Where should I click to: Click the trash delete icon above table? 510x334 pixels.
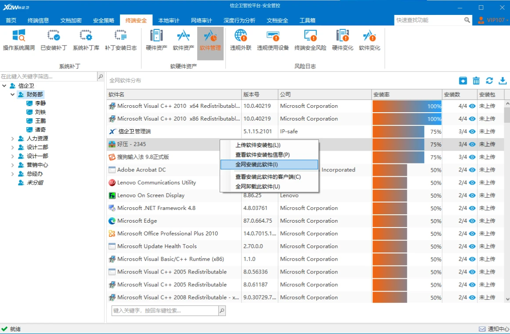coord(476,81)
